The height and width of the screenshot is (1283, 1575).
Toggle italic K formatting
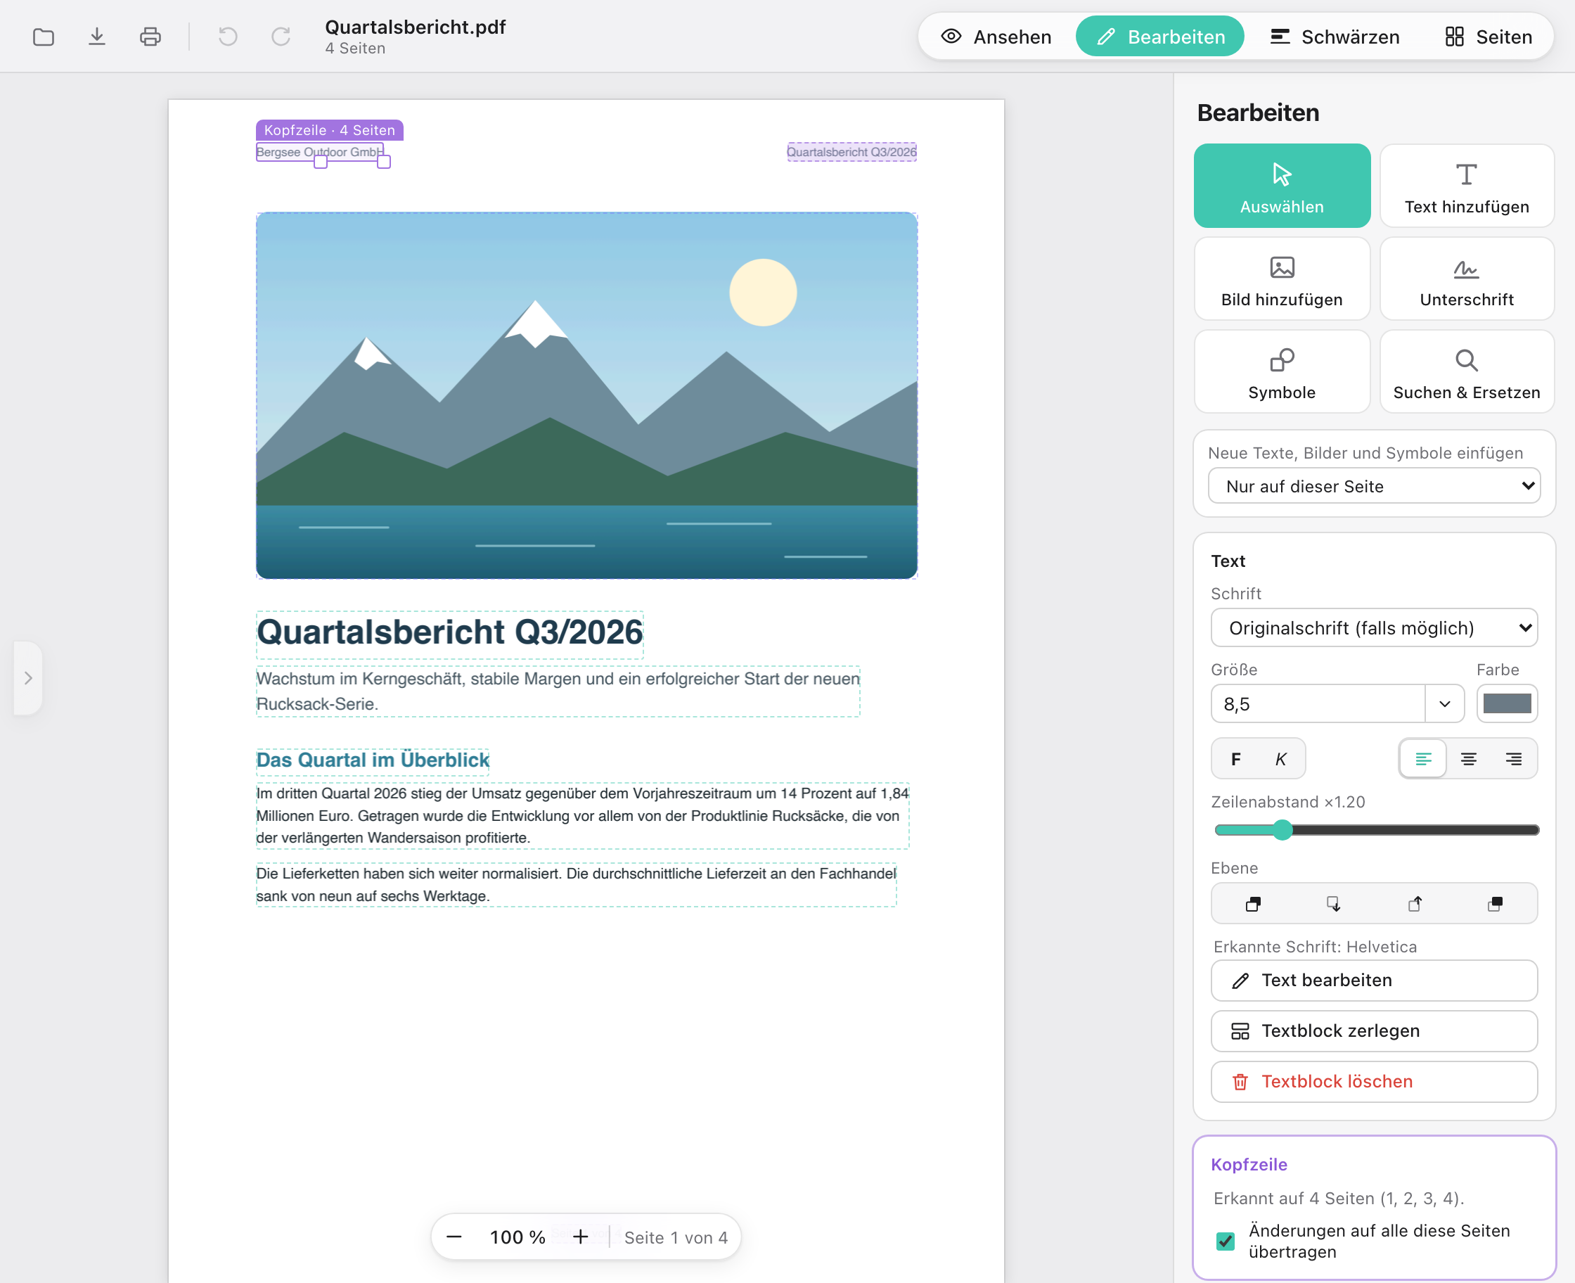click(x=1281, y=759)
